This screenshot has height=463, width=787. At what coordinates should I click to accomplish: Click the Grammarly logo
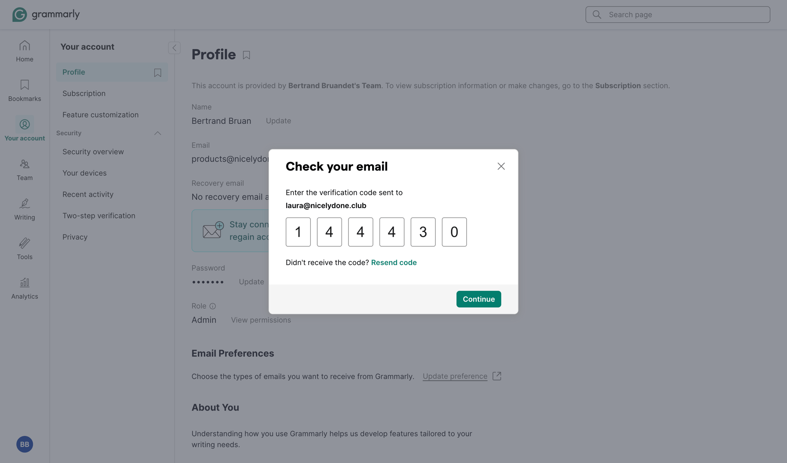coord(45,14)
